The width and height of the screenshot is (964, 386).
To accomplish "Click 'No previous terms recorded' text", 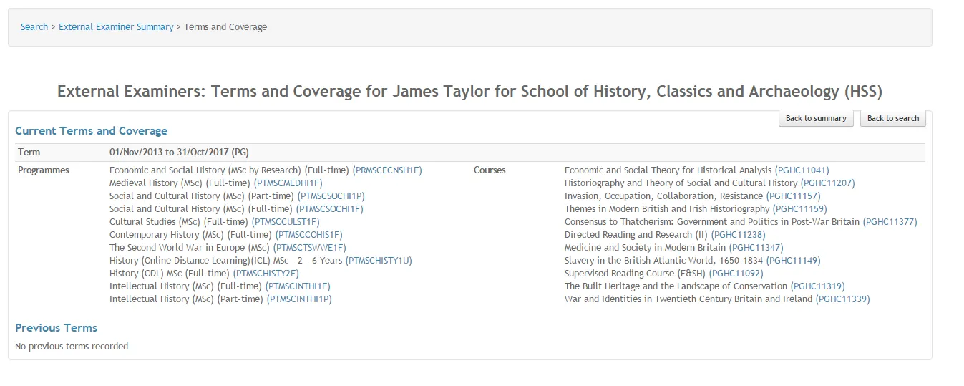I will 72,347.
